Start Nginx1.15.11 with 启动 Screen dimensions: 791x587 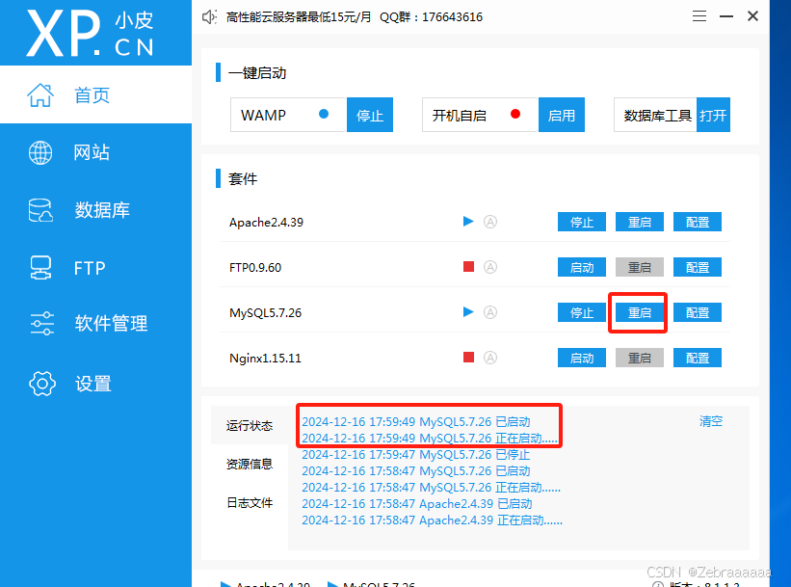click(582, 358)
